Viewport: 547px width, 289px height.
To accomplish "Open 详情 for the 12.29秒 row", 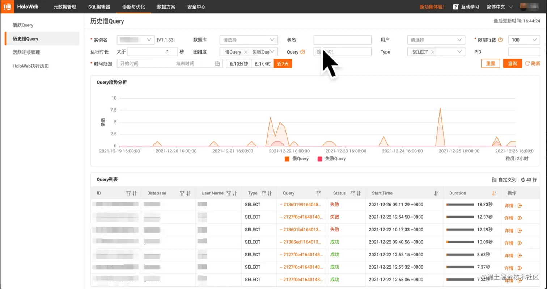I will click(509, 231).
